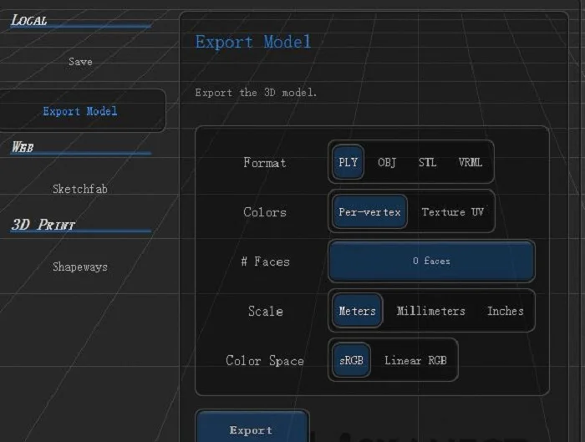
Task: Enable Per-vertex colors
Action: coord(369,212)
